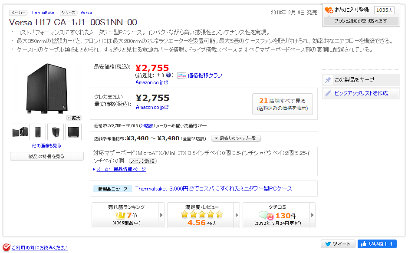This screenshot has height=253, width=408.
Task: Open the Thermaltake maker link
Action: click(x=42, y=13)
